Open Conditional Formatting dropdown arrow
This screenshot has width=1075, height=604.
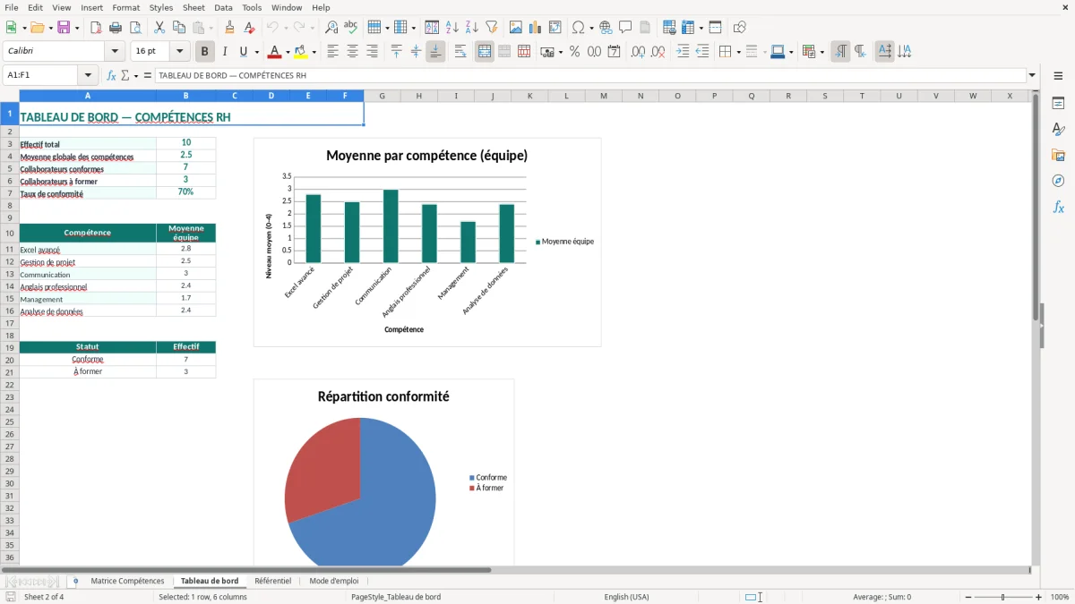coord(821,52)
